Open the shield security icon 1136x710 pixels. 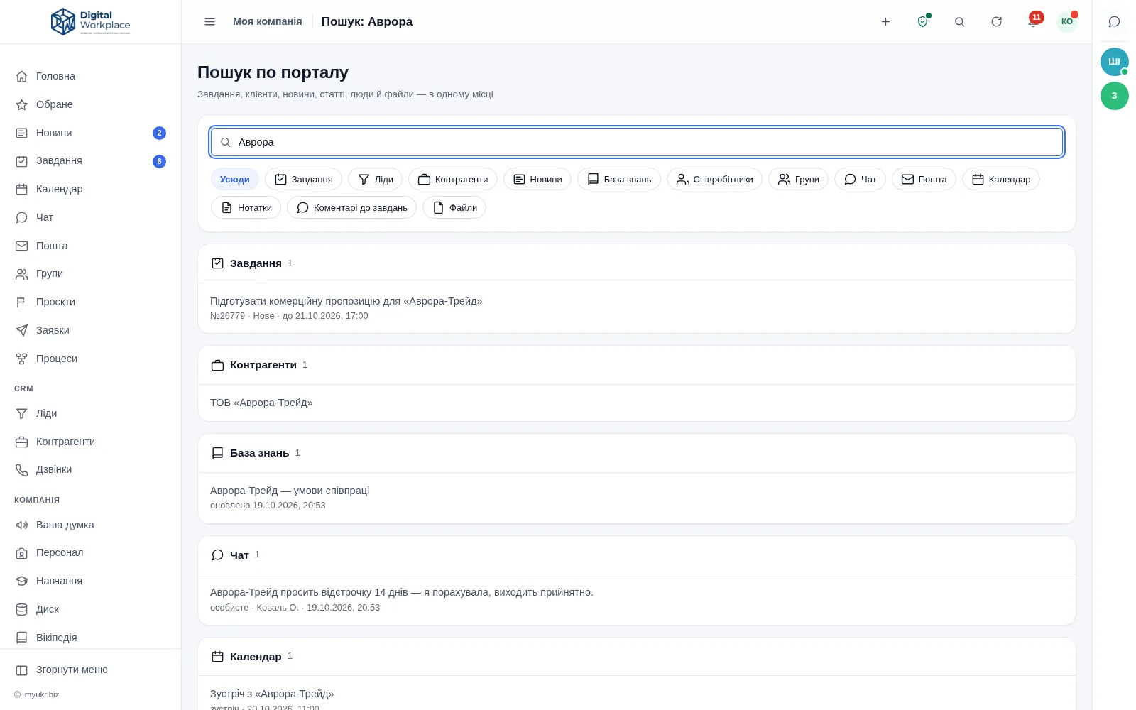[x=922, y=21]
